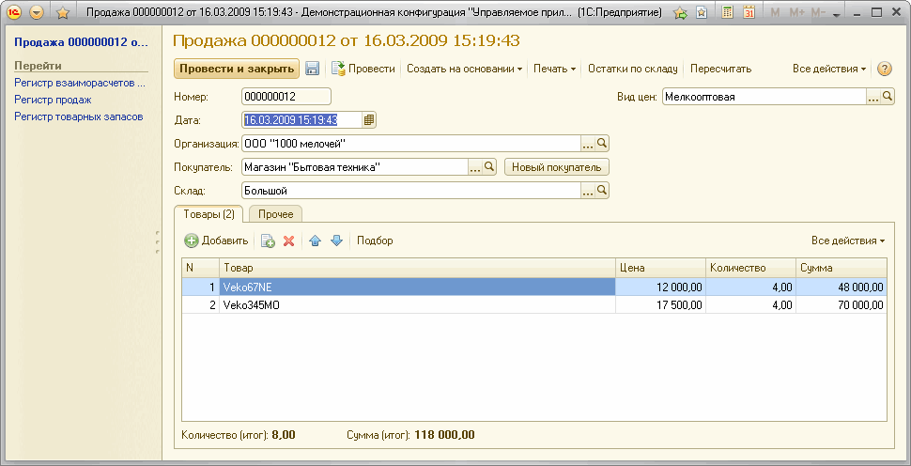Click the M+ memory button

[797, 12]
